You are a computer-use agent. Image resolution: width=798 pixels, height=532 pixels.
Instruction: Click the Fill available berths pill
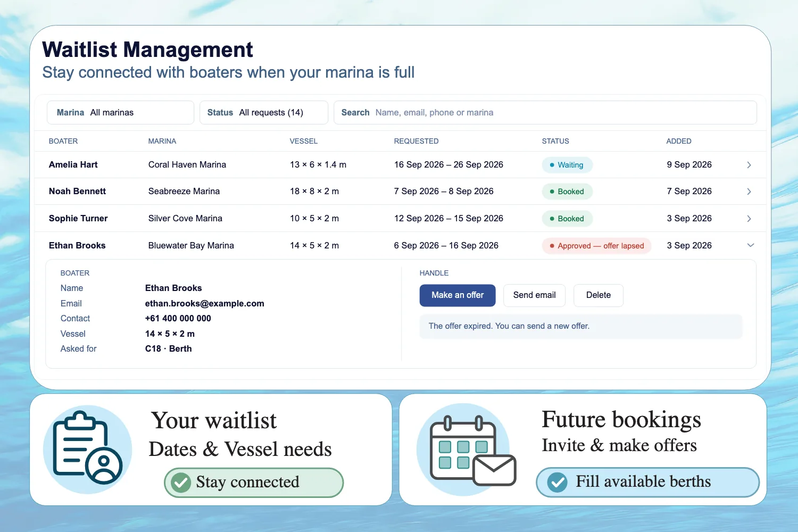[647, 482]
